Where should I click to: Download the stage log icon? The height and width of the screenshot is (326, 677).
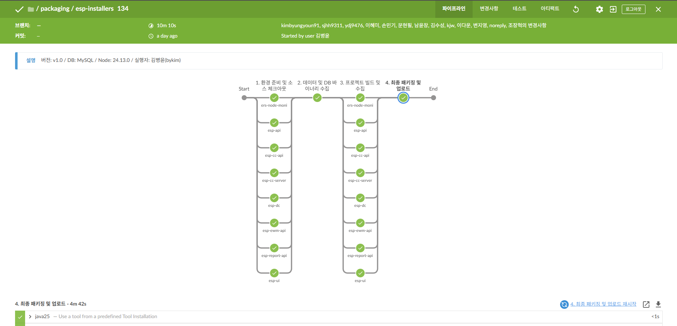(x=658, y=304)
